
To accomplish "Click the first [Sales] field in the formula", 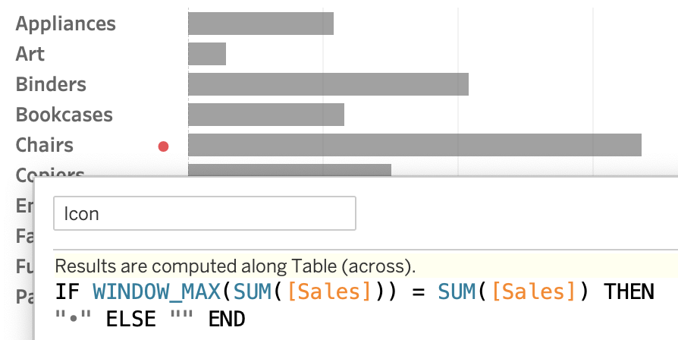I will [x=329, y=292].
